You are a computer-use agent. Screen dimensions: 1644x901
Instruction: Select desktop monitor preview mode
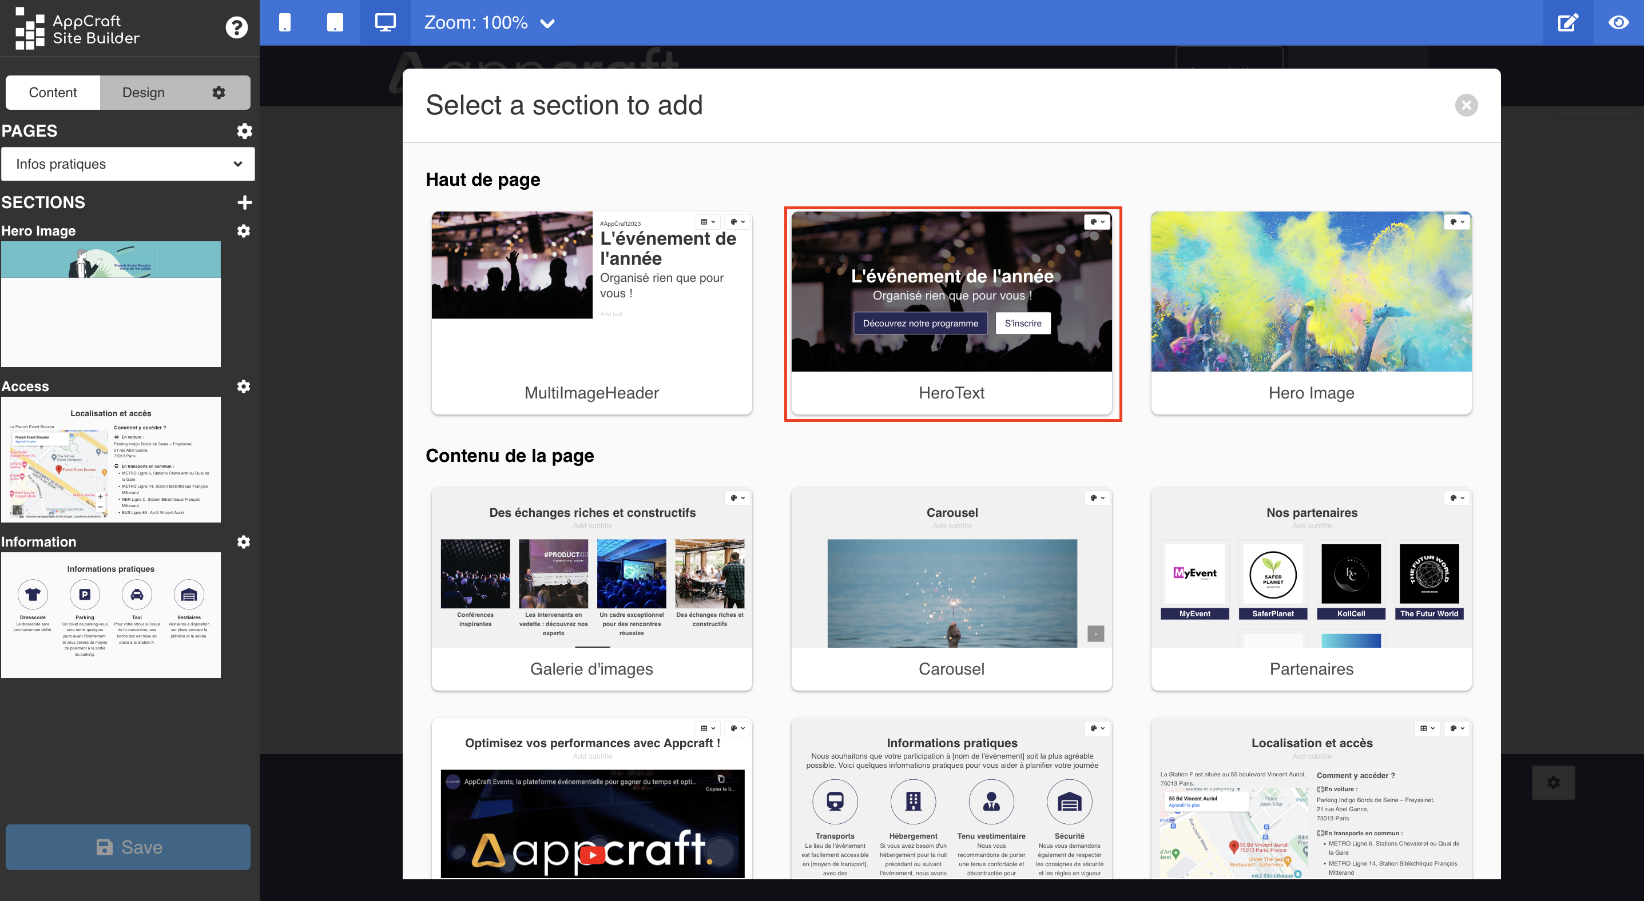coord(385,22)
